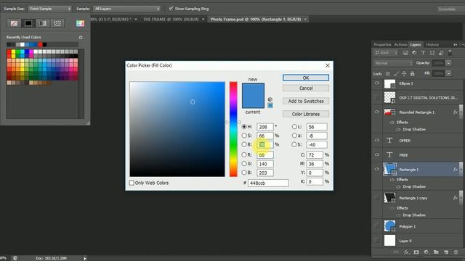The height and width of the screenshot is (261, 465).
Task: Open the Recently Used Colors gear menu
Action: click(x=81, y=37)
